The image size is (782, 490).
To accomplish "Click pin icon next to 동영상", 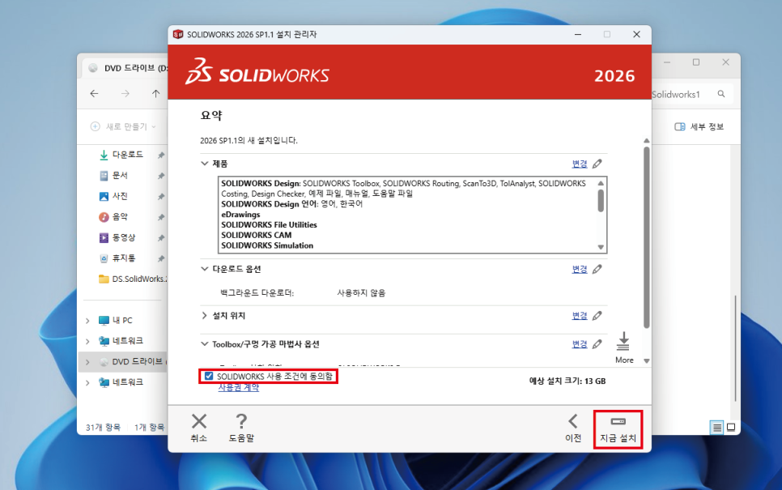I will tap(161, 238).
